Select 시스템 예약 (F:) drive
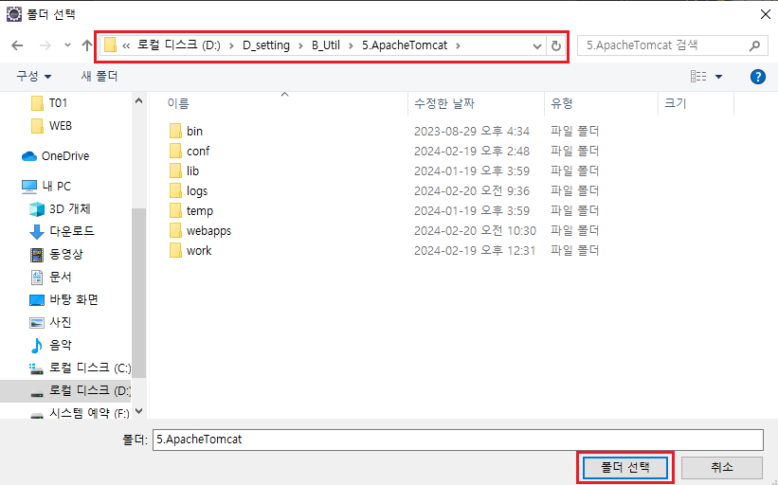778x485 pixels. [80, 413]
